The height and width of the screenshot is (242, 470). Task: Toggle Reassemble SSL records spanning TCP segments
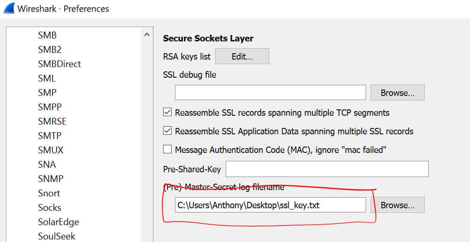(167, 112)
